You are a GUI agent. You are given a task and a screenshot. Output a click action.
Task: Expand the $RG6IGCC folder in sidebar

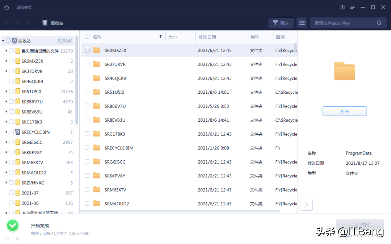pyautogui.click(x=7, y=142)
